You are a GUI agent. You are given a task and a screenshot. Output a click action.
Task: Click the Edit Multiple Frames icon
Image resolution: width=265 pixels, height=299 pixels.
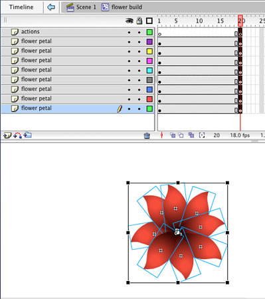(191, 135)
